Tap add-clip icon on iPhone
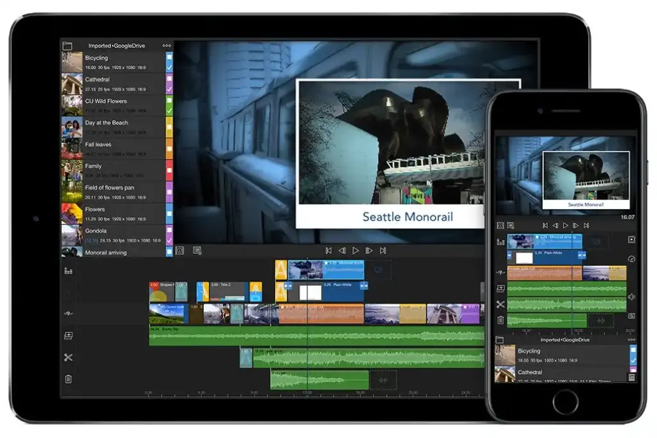 coord(500,289)
